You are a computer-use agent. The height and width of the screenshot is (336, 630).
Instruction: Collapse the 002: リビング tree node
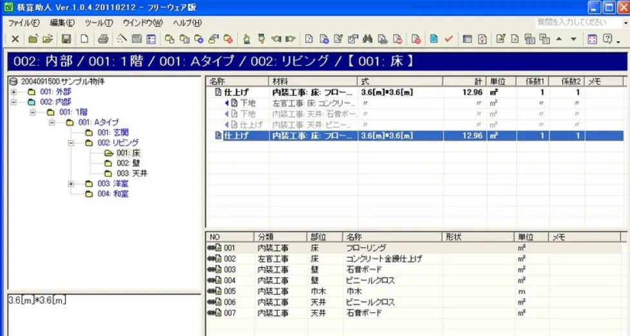pyautogui.click(x=71, y=143)
